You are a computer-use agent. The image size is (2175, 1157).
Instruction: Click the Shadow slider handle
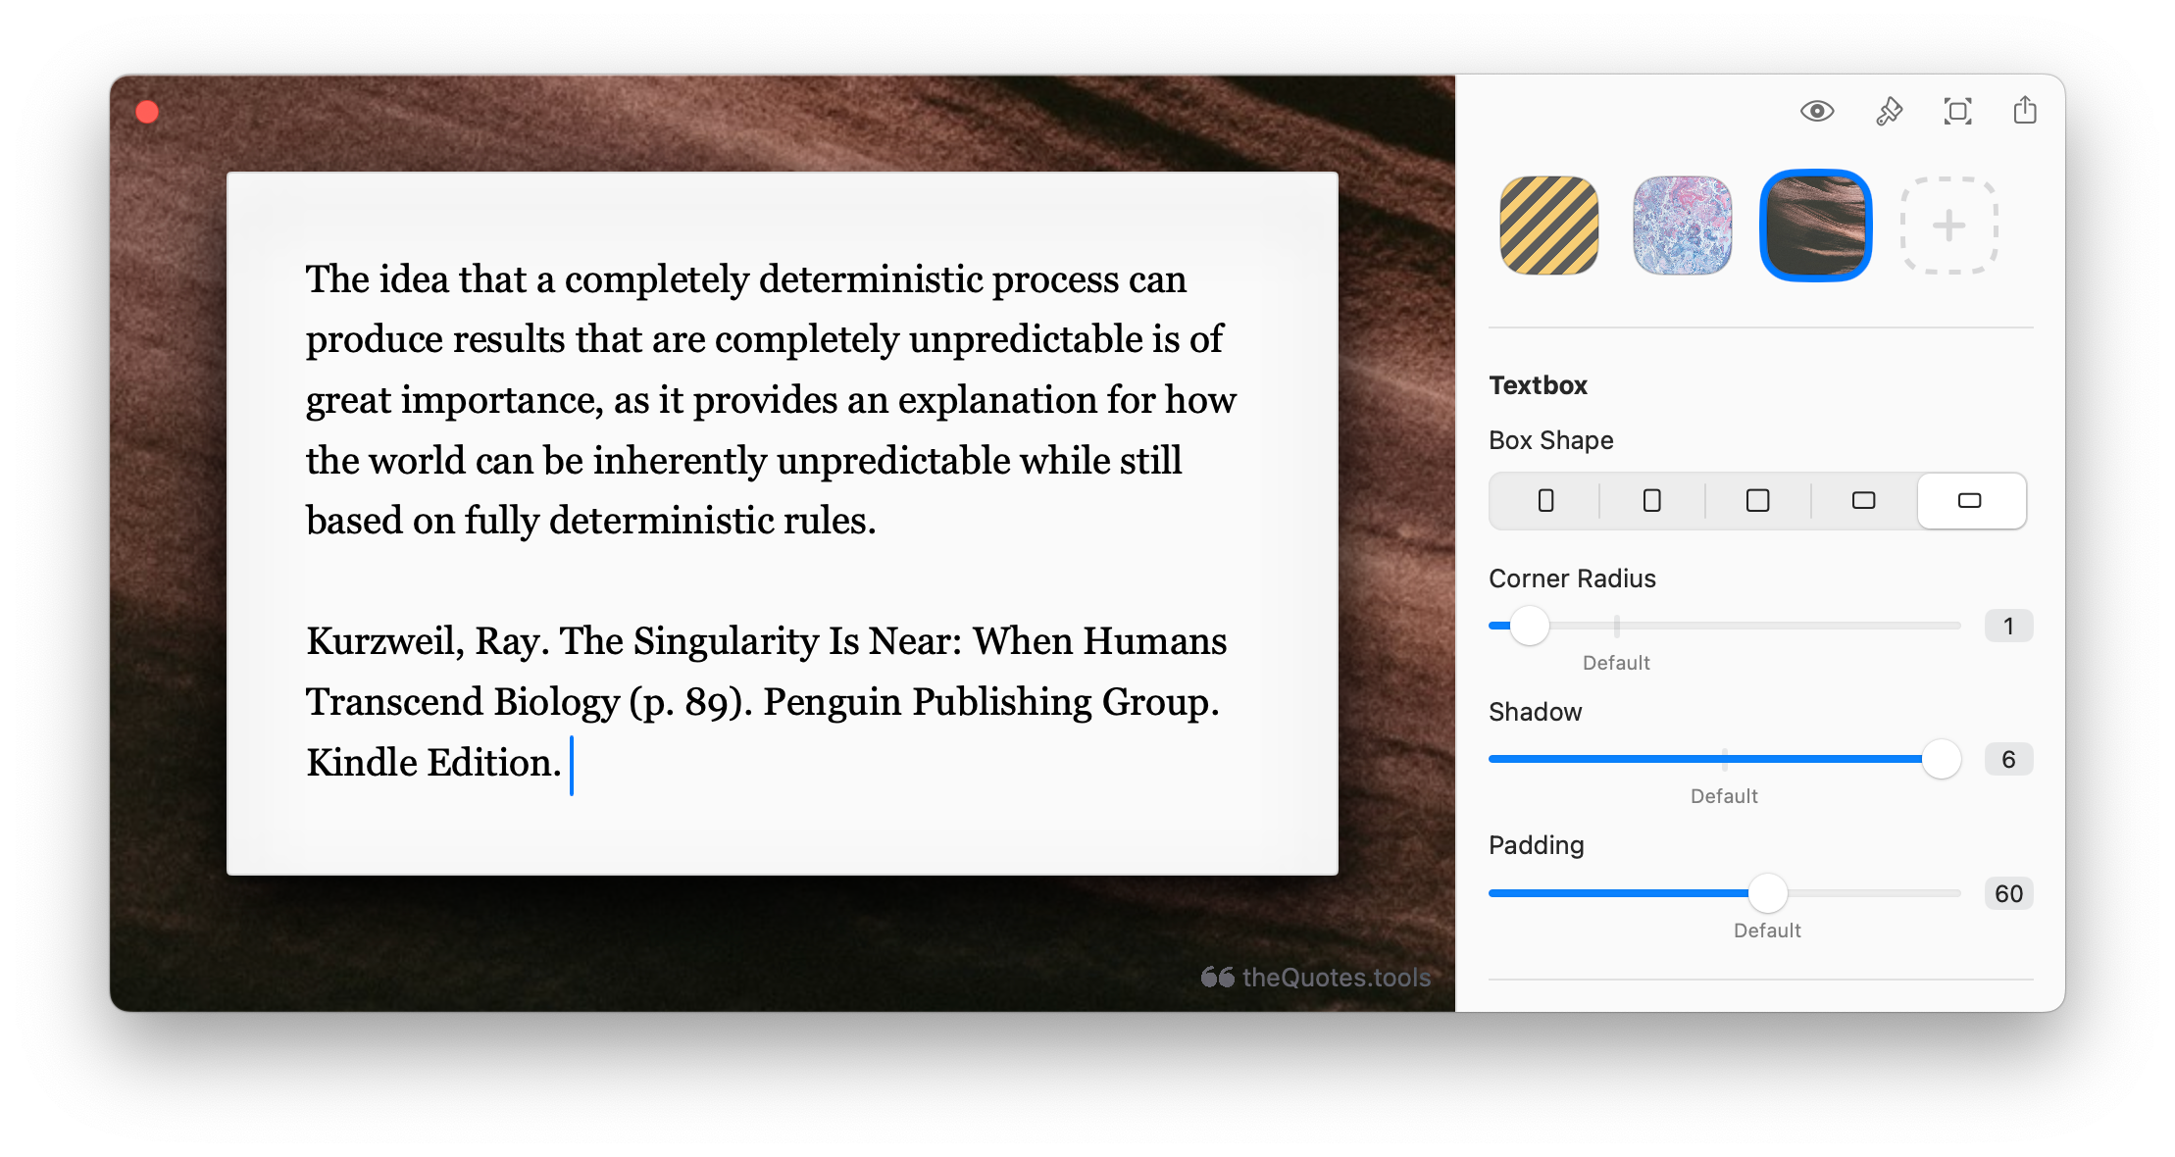[x=1941, y=759]
